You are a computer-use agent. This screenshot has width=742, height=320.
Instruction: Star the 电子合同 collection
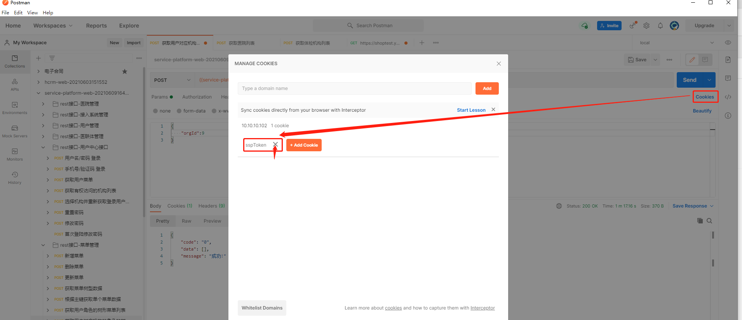point(125,71)
